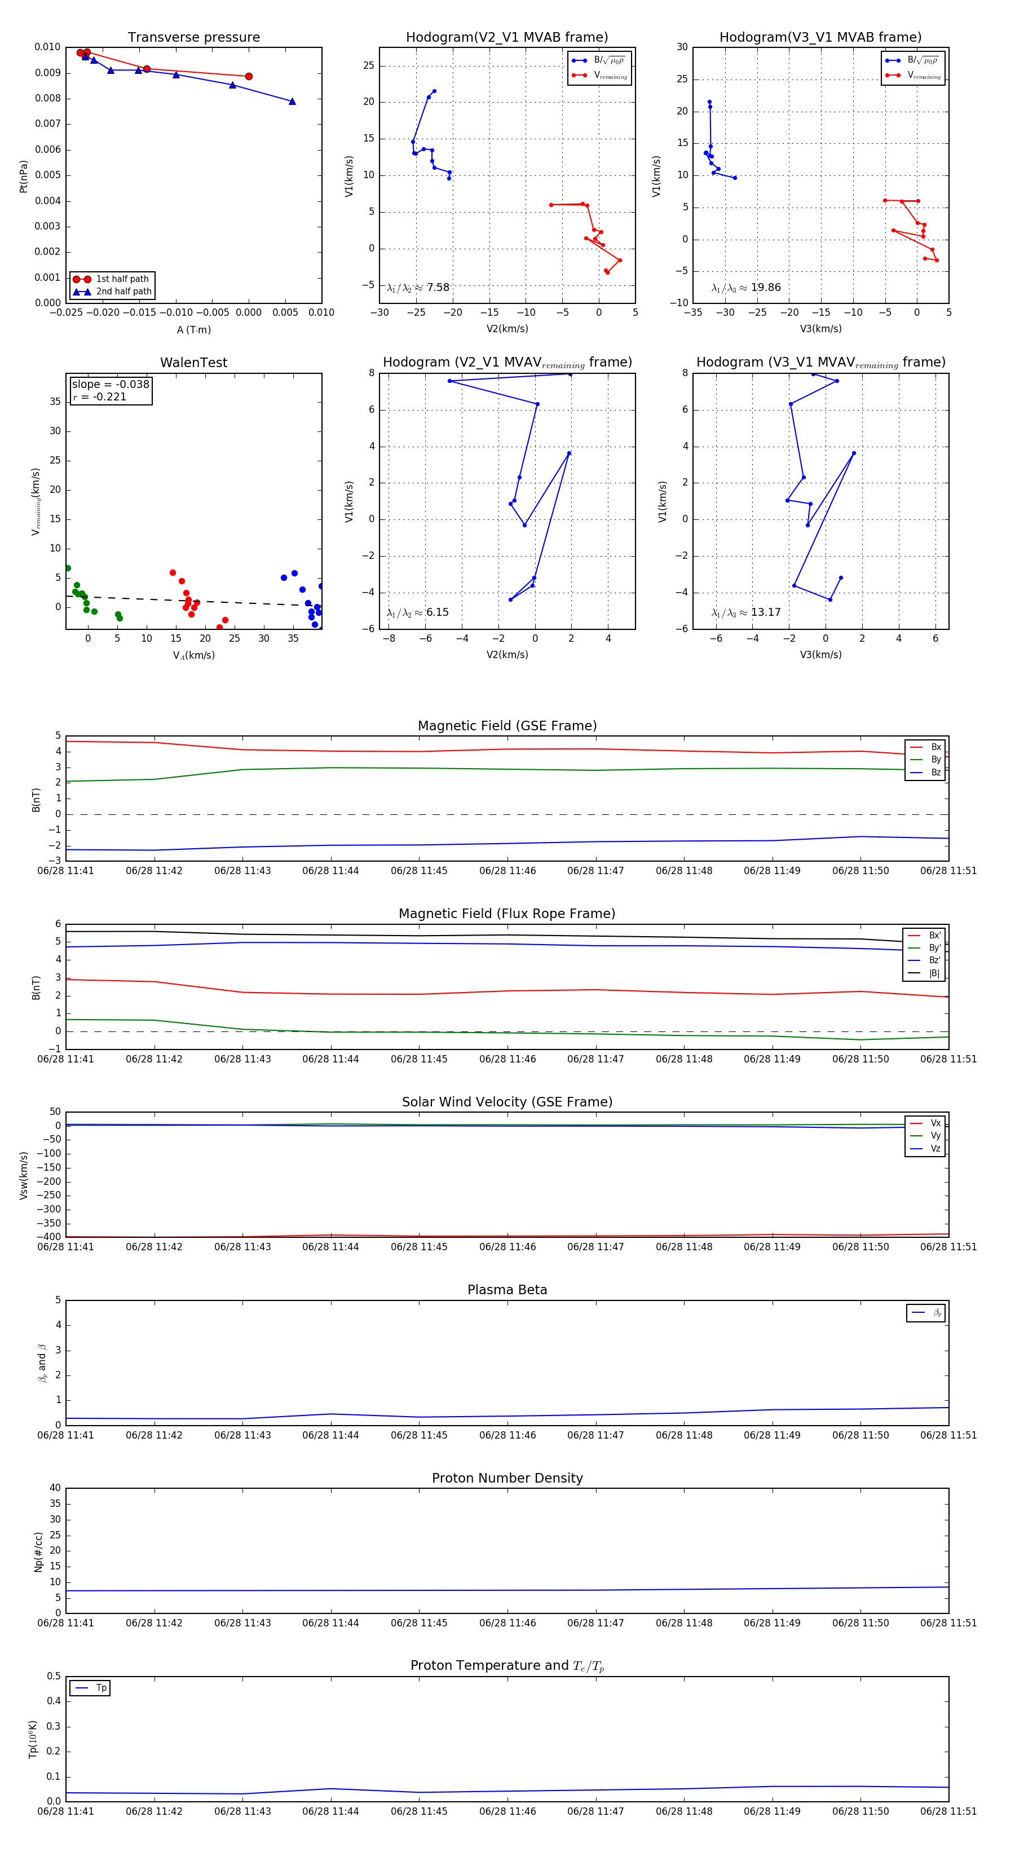Click the rightmost red circle in Transverse pressure plot

(x=249, y=77)
